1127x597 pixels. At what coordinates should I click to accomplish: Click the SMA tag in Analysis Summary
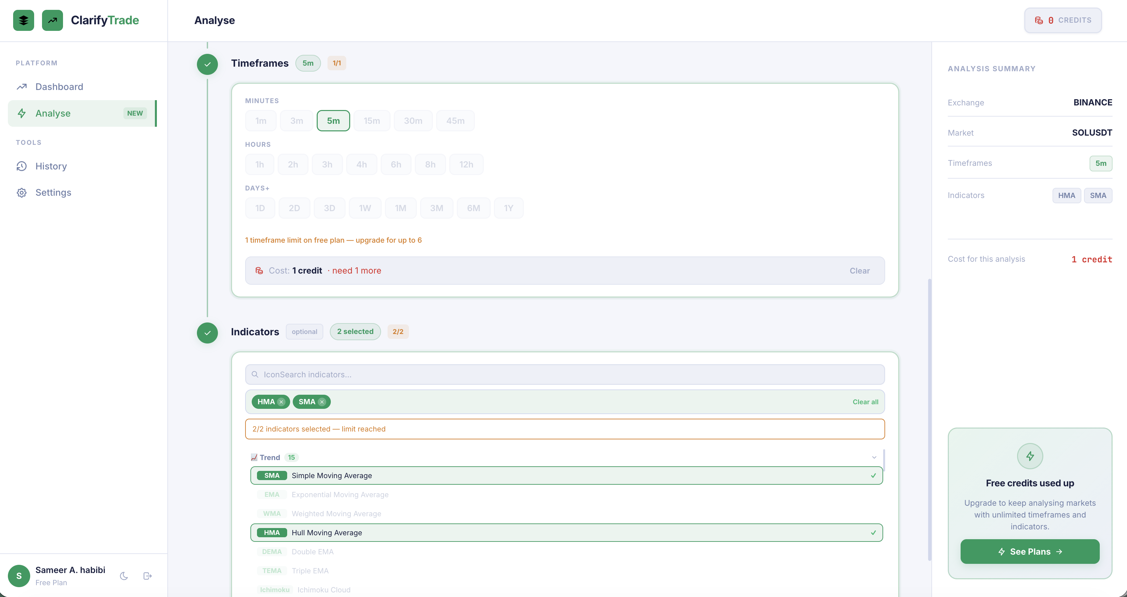(1098, 196)
